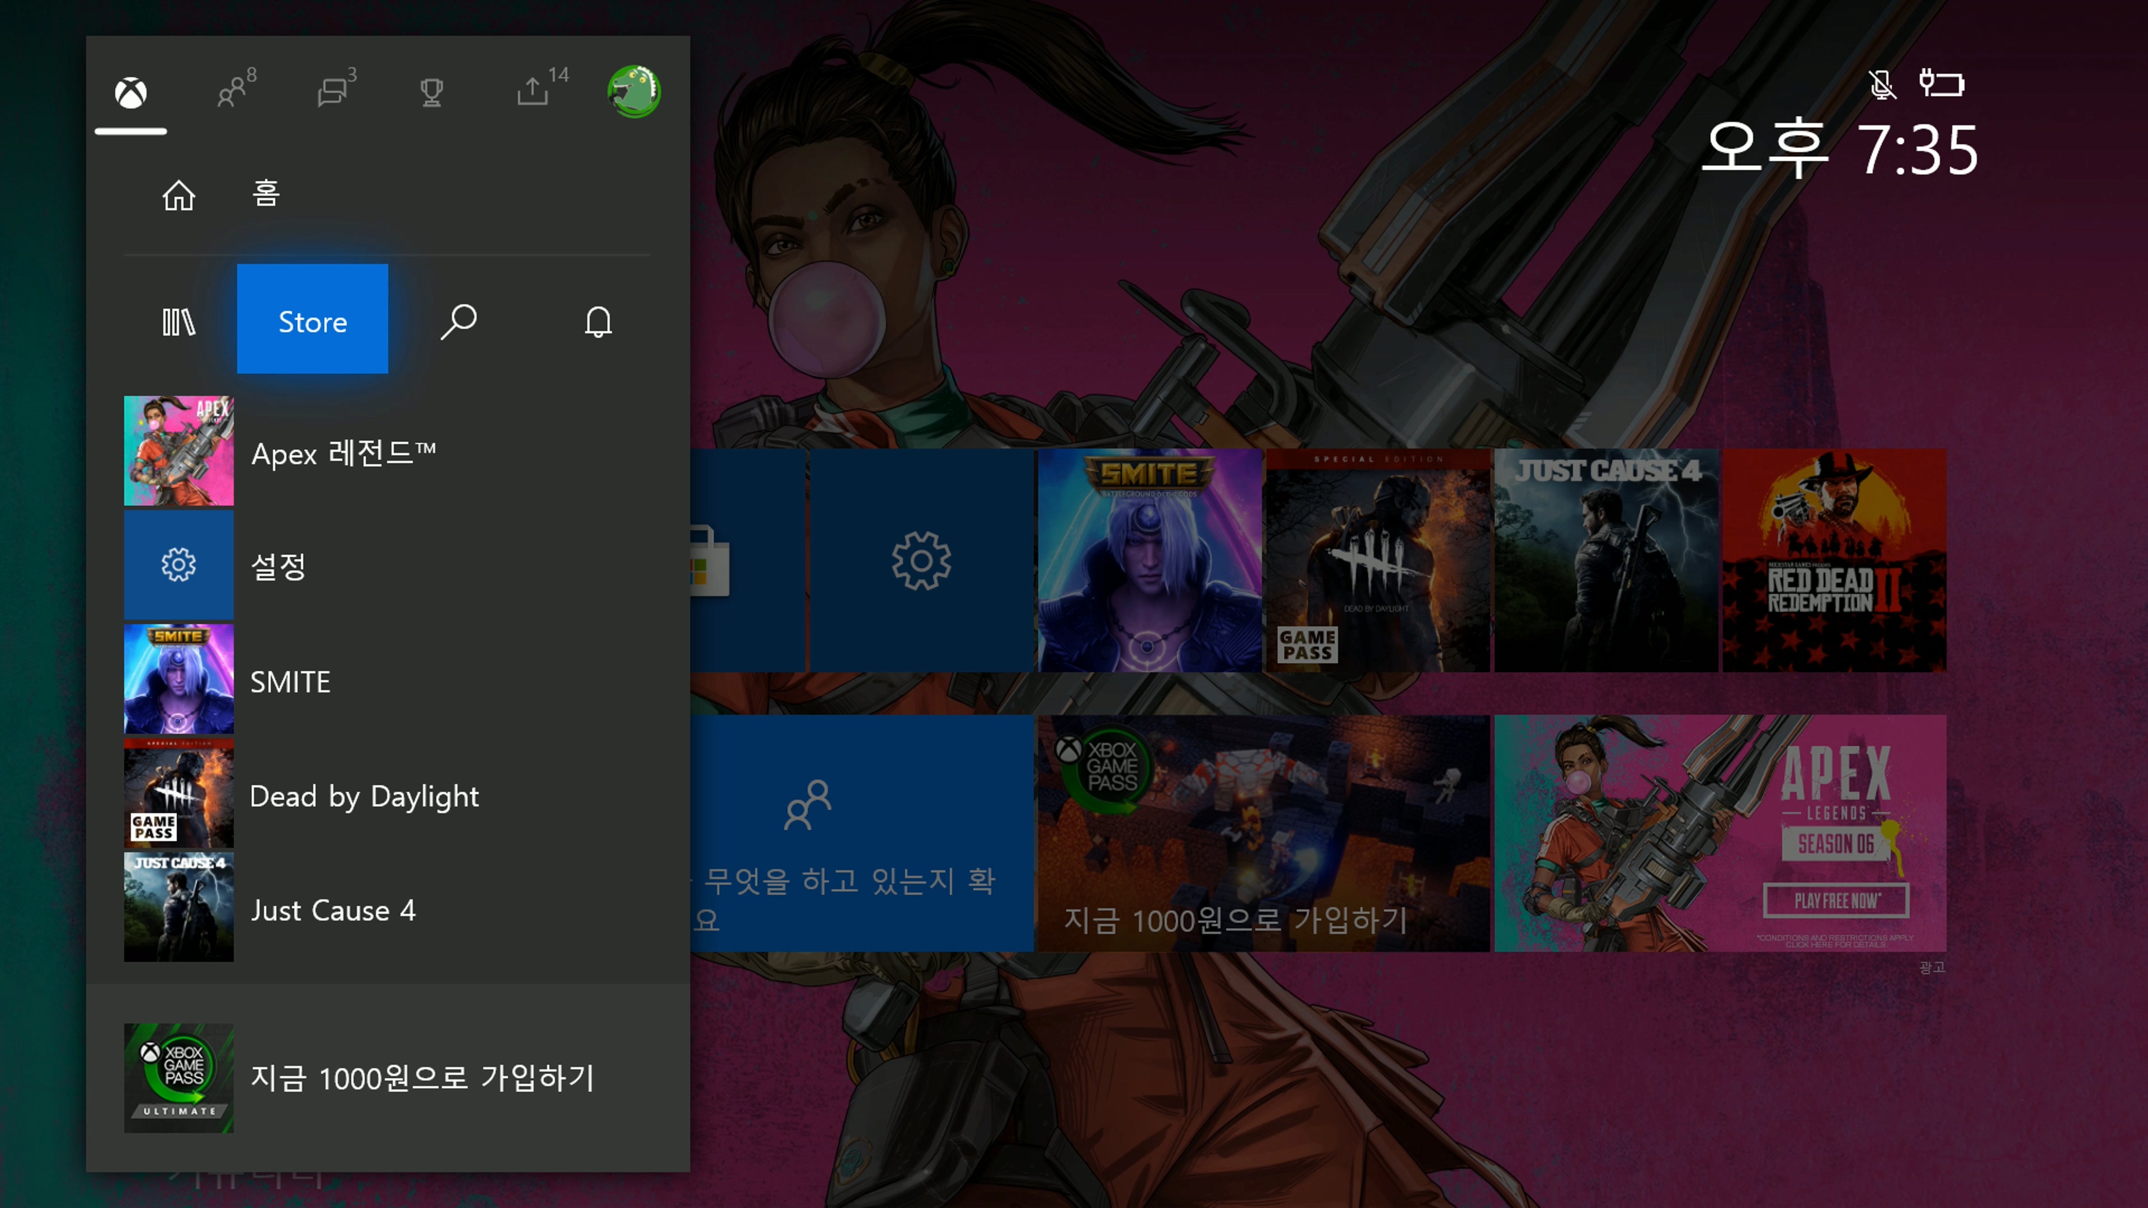Viewport: 2148px width, 1208px height.
Task: Click PLAY FREE NOW on Apex ad
Action: click(1836, 901)
